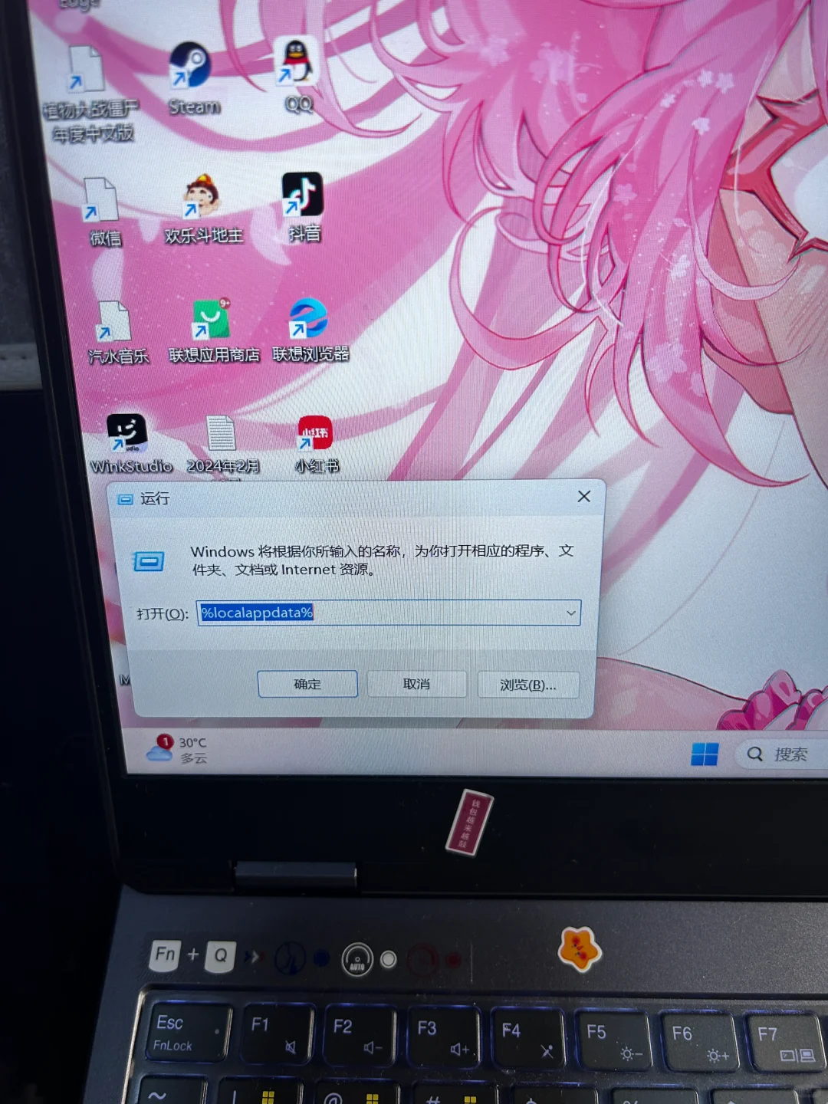
Task: Open the 抖音 desktop shortcut
Action: click(x=304, y=206)
